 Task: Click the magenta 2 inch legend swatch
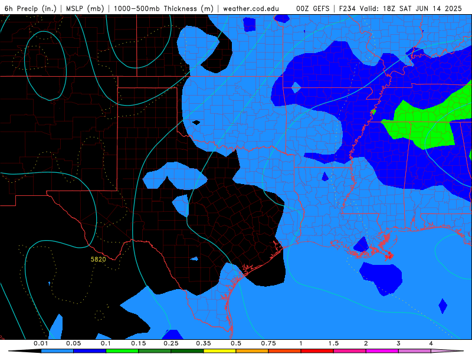(x=382, y=351)
